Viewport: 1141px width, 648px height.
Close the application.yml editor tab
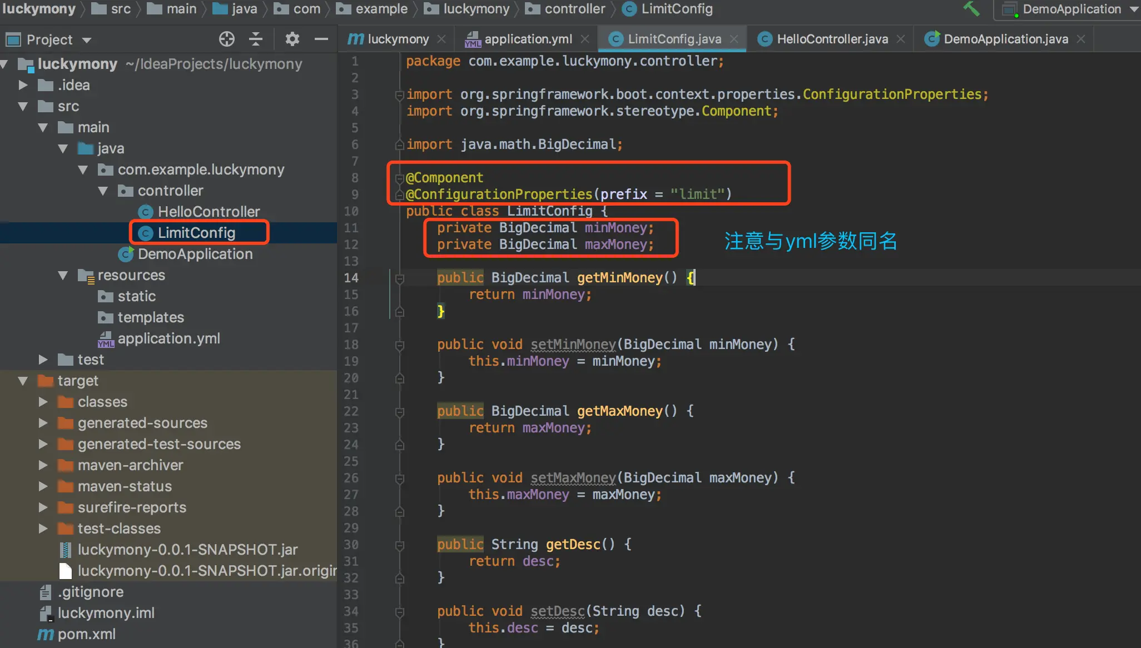[x=584, y=39]
